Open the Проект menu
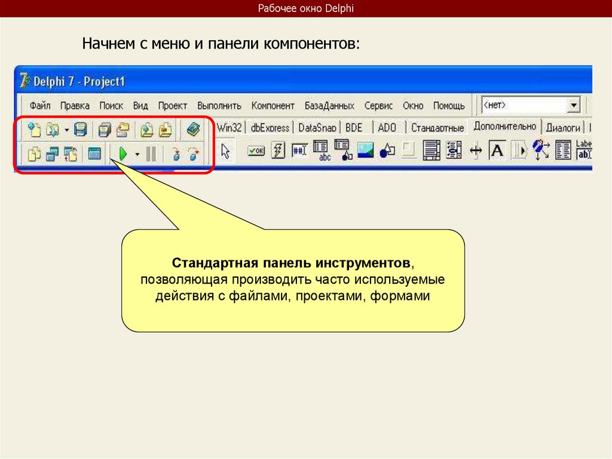The width and height of the screenshot is (612, 459). [172, 106]
